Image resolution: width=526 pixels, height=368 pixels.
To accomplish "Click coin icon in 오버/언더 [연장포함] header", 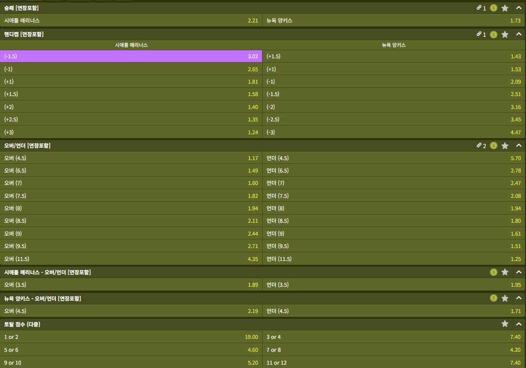I will (494, 145).
